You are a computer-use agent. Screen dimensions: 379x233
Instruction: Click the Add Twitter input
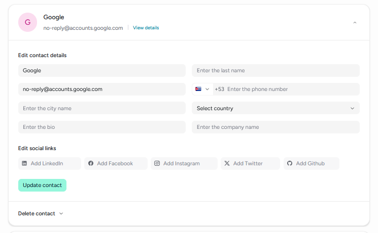(250, 163)
